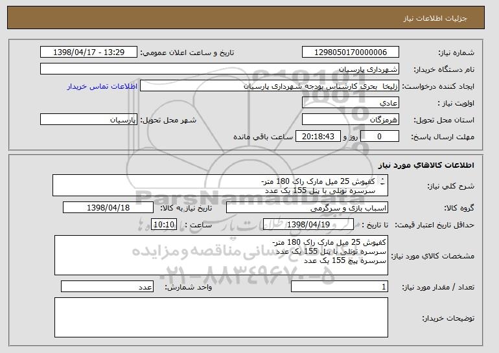Click the label گروه کالا
499x353 pixels.
[x=459, y=208]
